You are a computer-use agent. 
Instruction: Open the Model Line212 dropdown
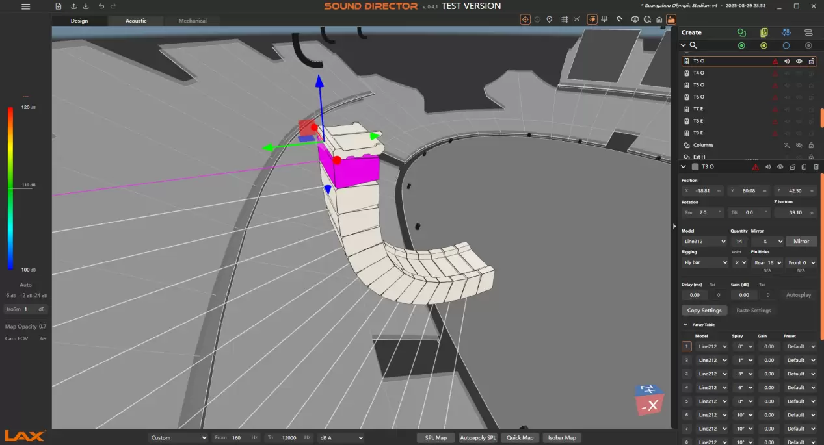point(704,241)
